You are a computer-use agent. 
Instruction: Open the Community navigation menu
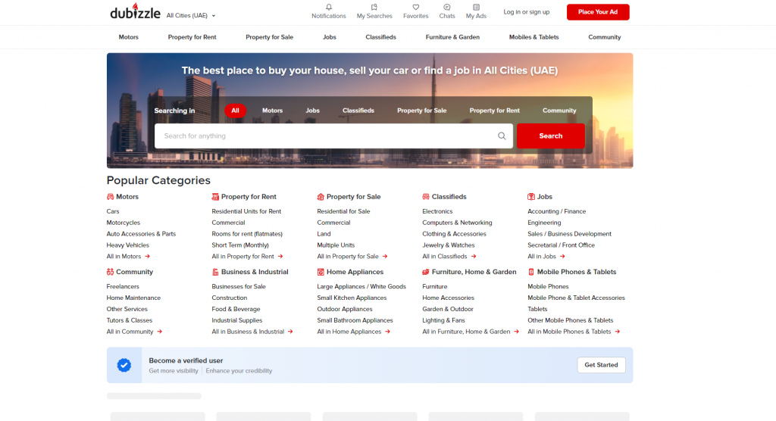pyautogui.click(x=604, y=37)
